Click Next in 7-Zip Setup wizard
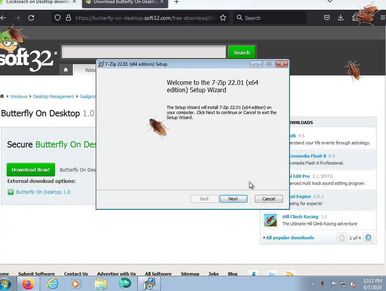The width and height of the screenshot is (386, 291). pos(233,199)
